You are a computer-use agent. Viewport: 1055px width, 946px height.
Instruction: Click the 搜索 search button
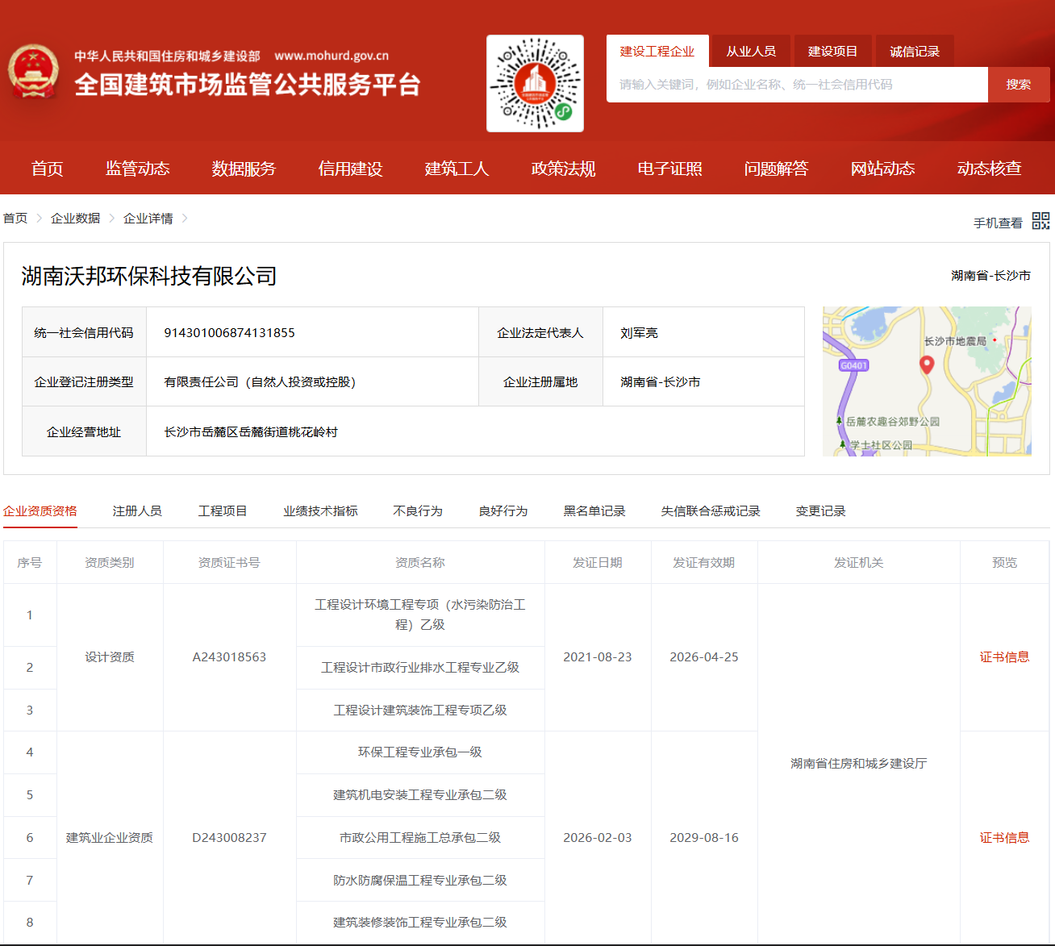tap(1019, 84)
